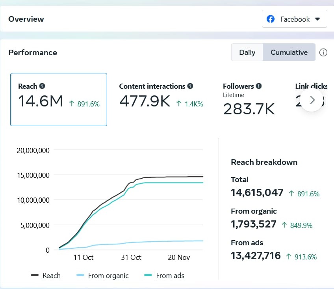Toggle the From organic legend series
This screenshot has height=289, width=334.
tap(102, 276)
